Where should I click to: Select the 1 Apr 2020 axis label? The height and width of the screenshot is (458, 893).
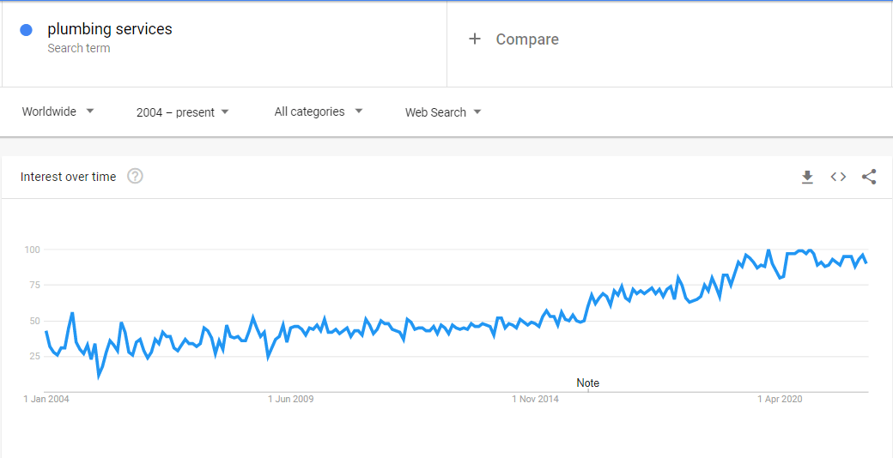pos(780,399)
